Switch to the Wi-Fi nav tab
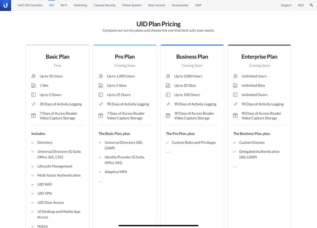Screen dimensions: 317x228 tap(64, 6)
